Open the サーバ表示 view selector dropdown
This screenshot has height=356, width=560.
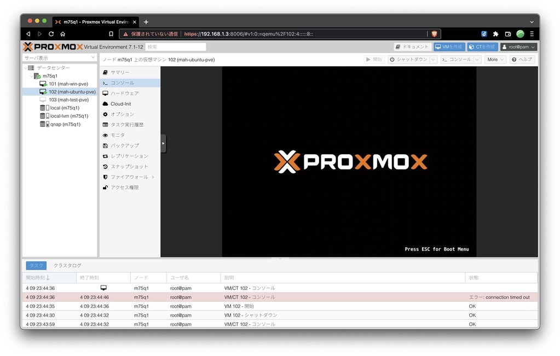coord(59,57)
